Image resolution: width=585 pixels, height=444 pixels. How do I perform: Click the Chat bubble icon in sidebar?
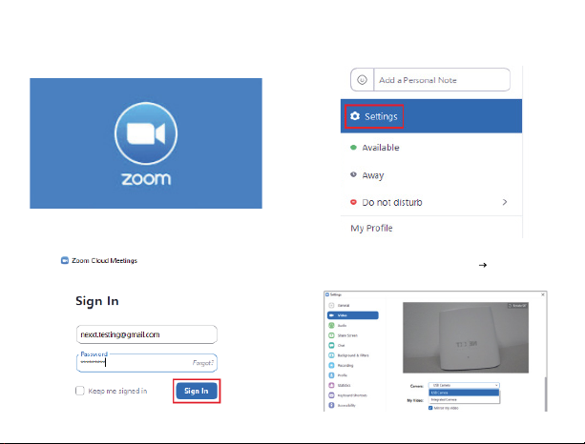click(331, 345)
